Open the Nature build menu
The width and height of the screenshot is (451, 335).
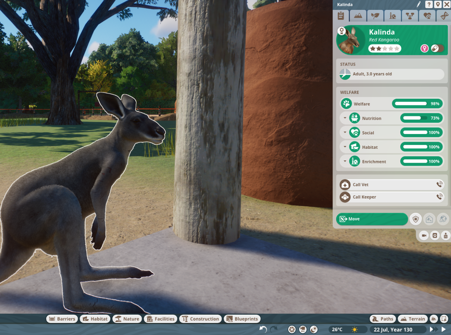pos(127,319)
